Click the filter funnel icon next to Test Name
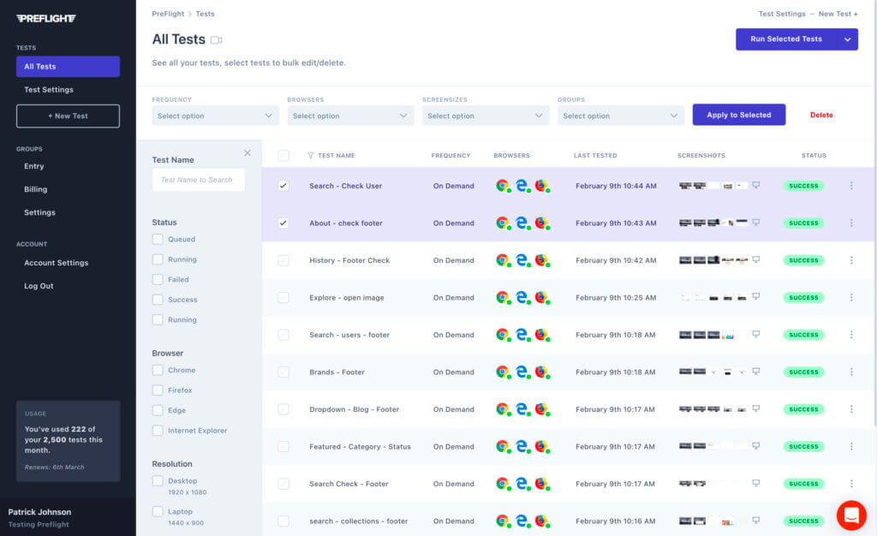 [310, 156]
